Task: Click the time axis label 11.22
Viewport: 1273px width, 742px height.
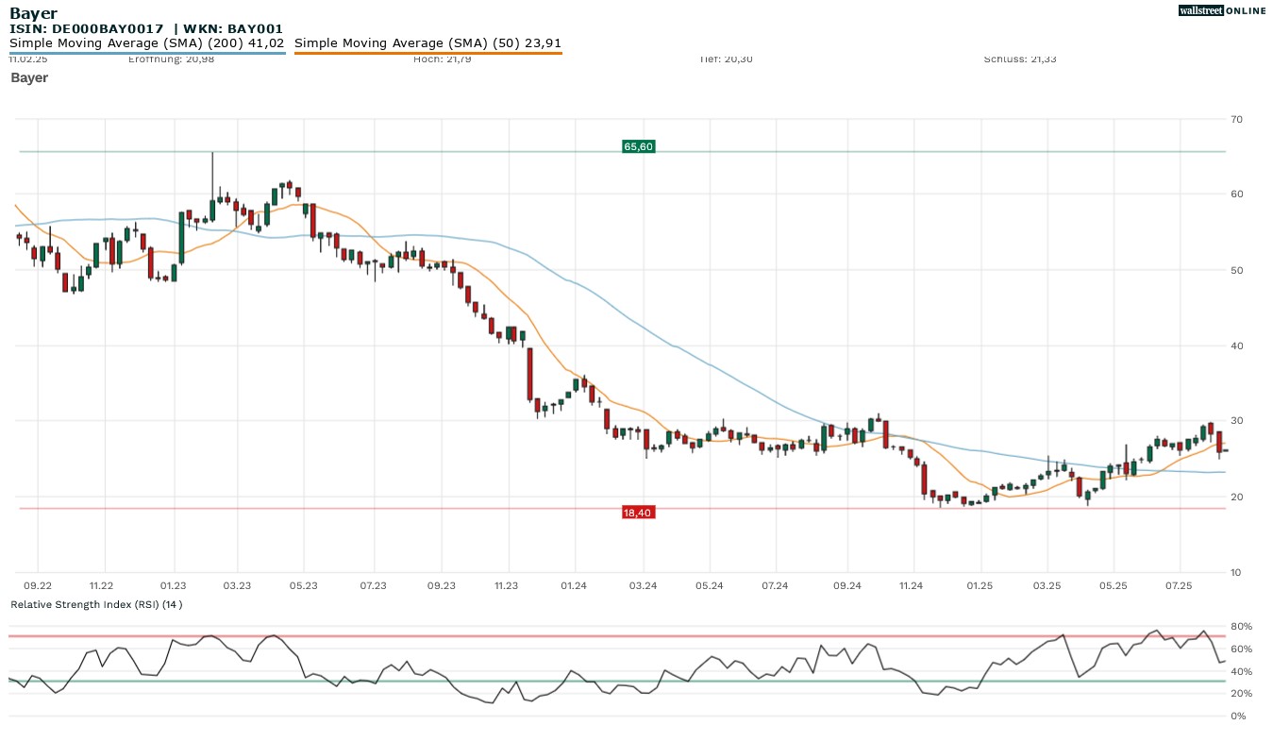Action: (x=101, y=586)
